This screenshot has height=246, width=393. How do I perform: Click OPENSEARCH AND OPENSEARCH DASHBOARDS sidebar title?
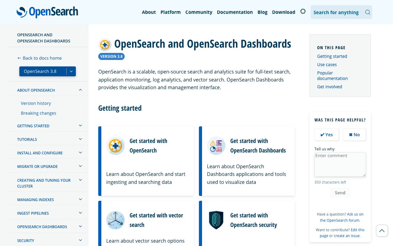44,38
